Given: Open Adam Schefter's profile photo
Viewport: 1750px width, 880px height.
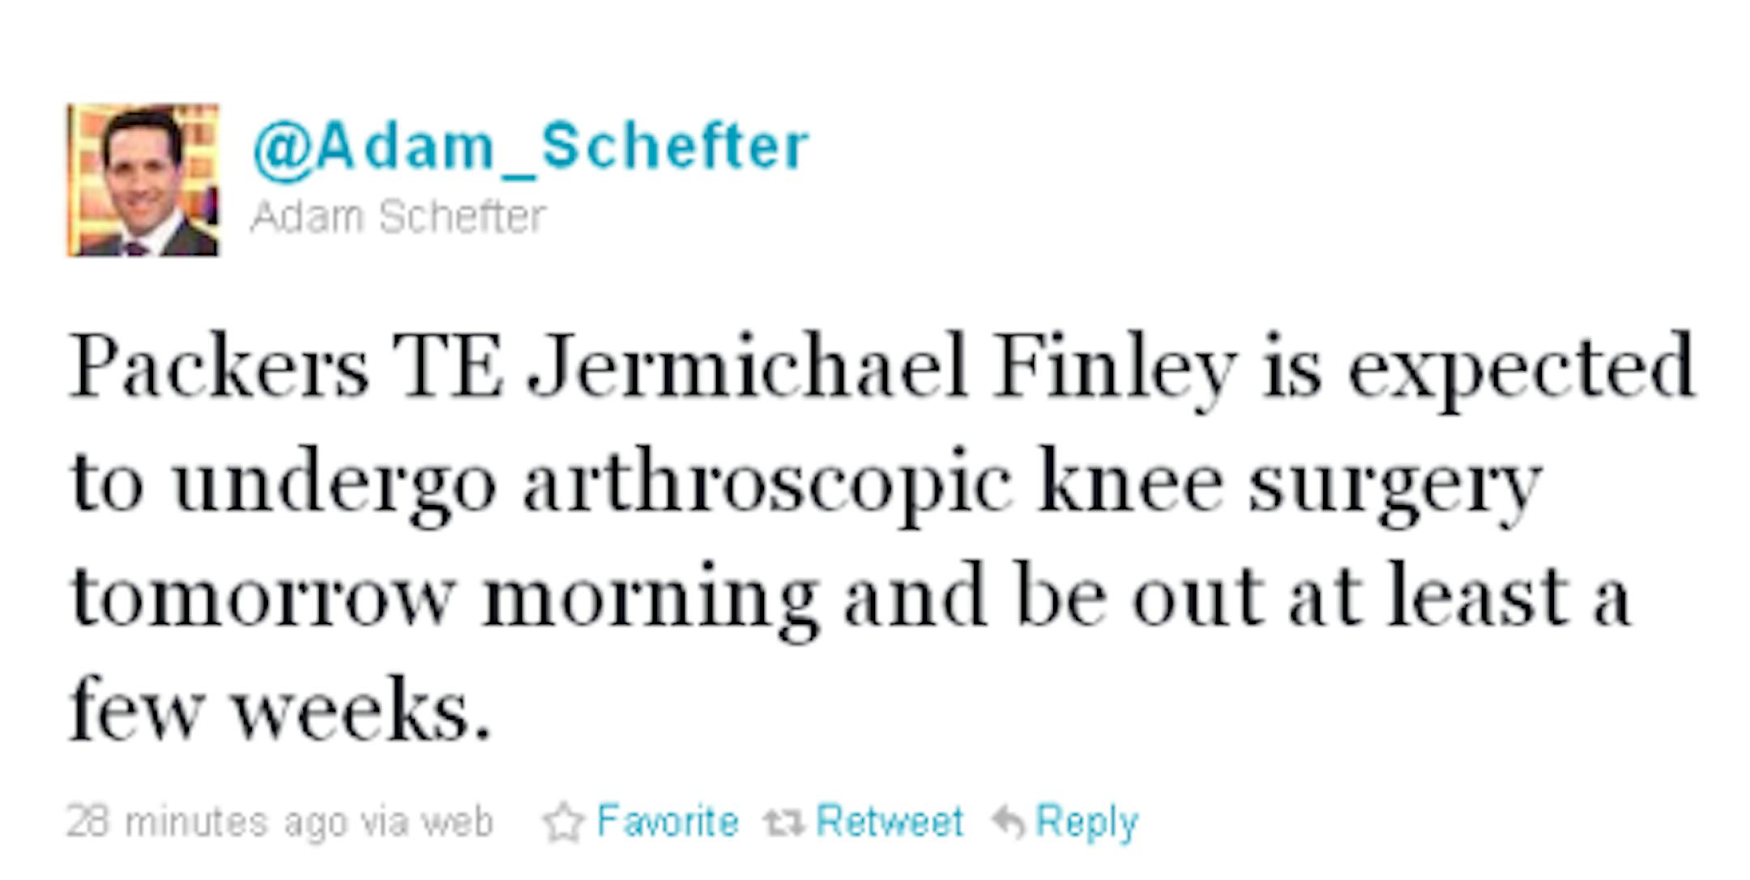Looking at the screenshot, I should point(143,181).
